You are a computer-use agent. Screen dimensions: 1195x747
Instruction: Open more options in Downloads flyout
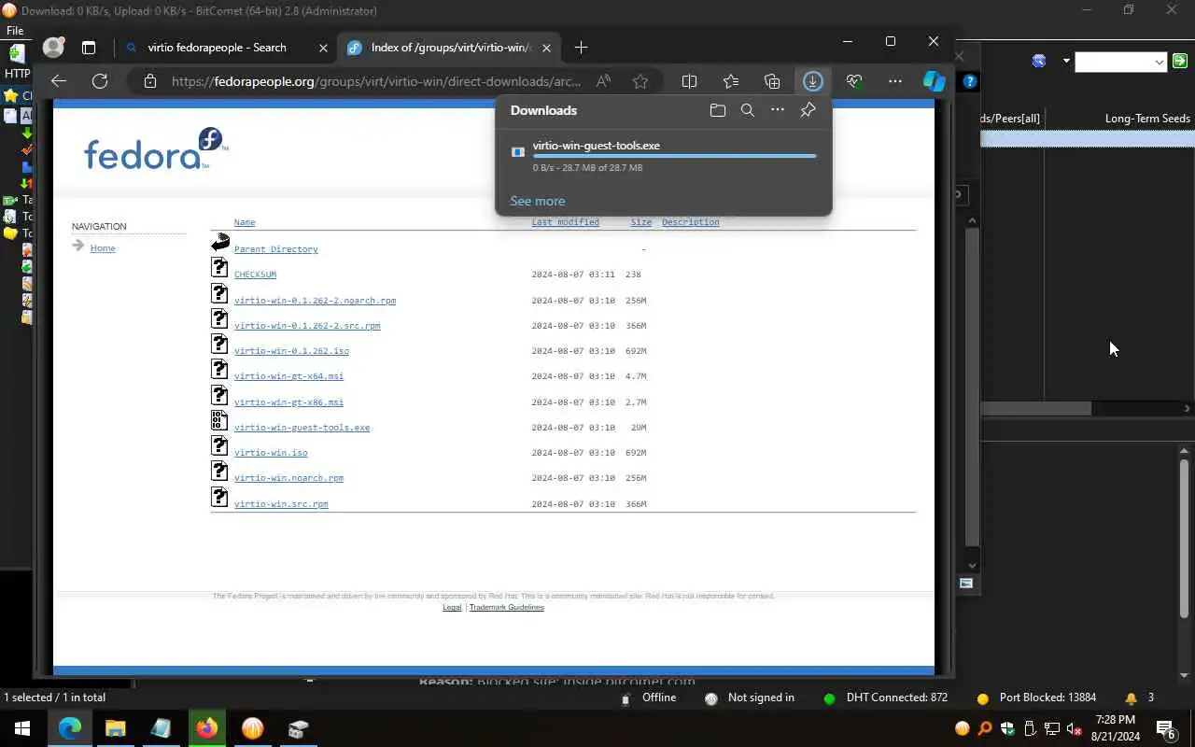[x=778, y=110]
